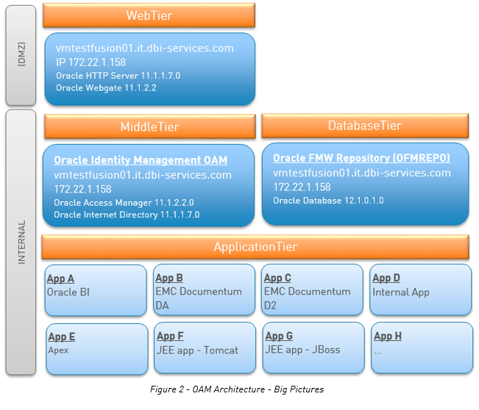The height and width of the screenshot is (410, 479).
Task: Click the 'Internal App' text
Action: (401, 292)
